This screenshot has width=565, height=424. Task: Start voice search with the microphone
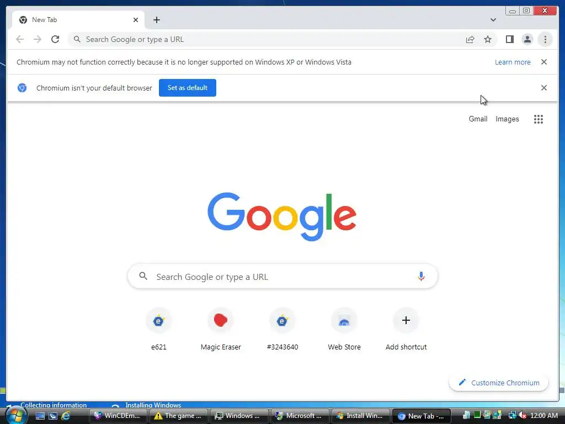point(421,277)
